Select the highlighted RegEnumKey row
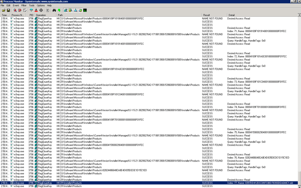The image size is (301, 188). coord(90,183)
